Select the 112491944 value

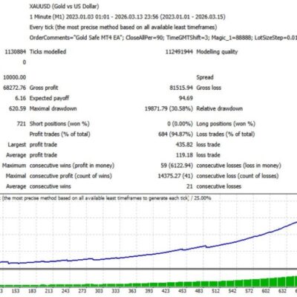pyautogui.click(x=179, y=52)
